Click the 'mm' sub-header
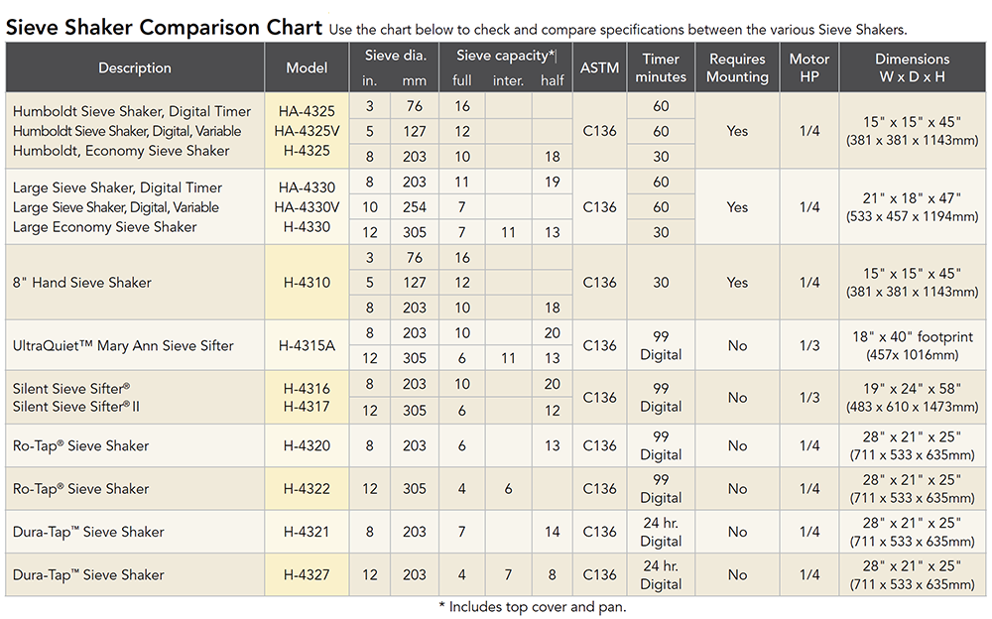Screen dimensions: 992x619 (x=415, y=81)
